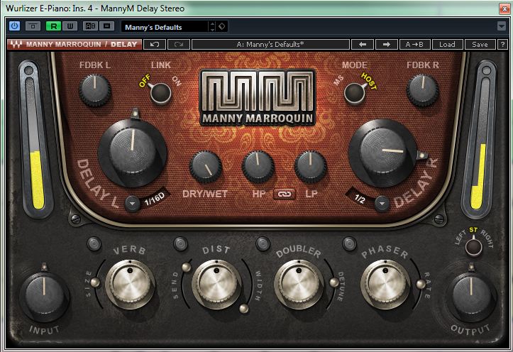The height and width of the screenshot is (352, 513).
Task: Click the large DELAY R knob
Action: [382, 153]
